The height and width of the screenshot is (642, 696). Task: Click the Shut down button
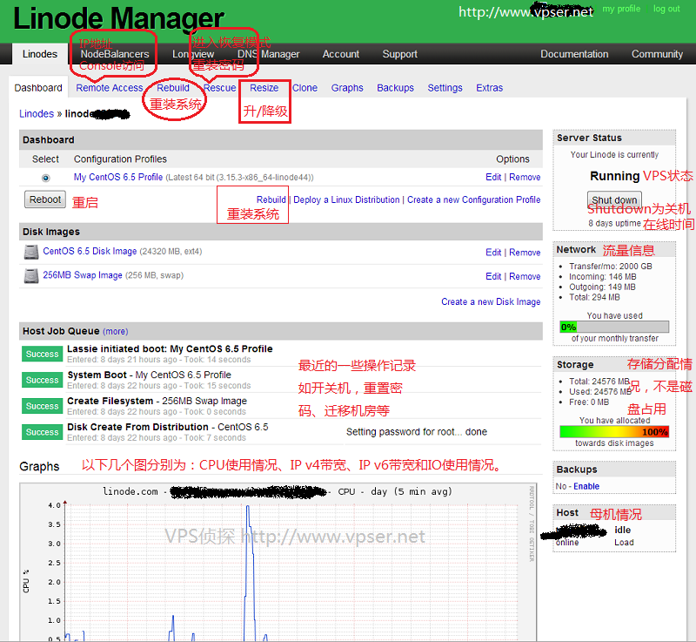point(614,200)
